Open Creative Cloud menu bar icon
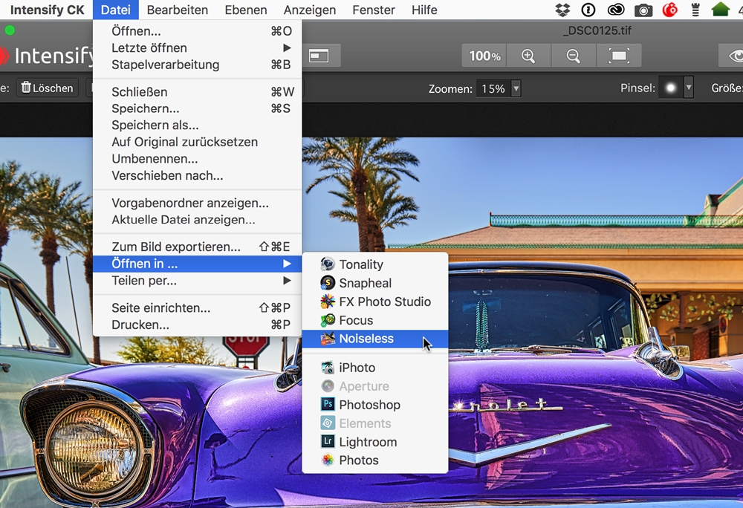The width and height of the screenshot is (743, 508). coord(616,10)
